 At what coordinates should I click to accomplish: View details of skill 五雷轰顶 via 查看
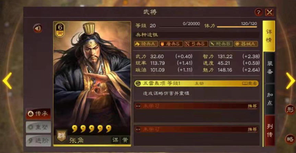click(x=250, y=84)
